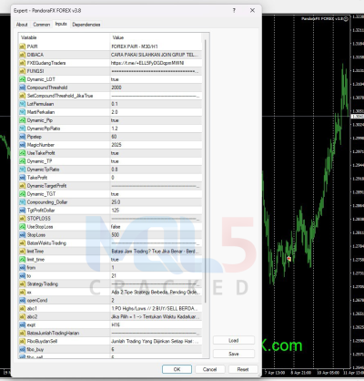Click the icon beside Dynamic_TGT
This screenshot has width=364, height=381.
point(23,194)
